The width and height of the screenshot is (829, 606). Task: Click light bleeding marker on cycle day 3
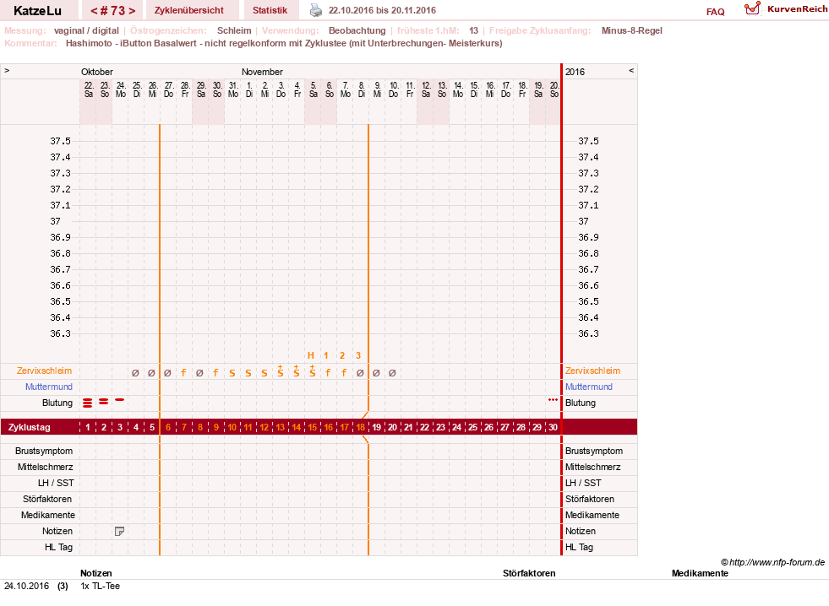pos(120,400)
